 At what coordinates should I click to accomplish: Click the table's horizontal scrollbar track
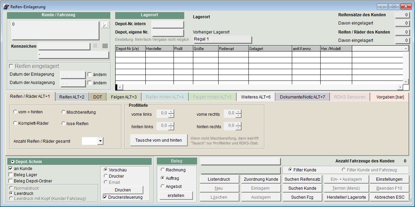[260, 87]
